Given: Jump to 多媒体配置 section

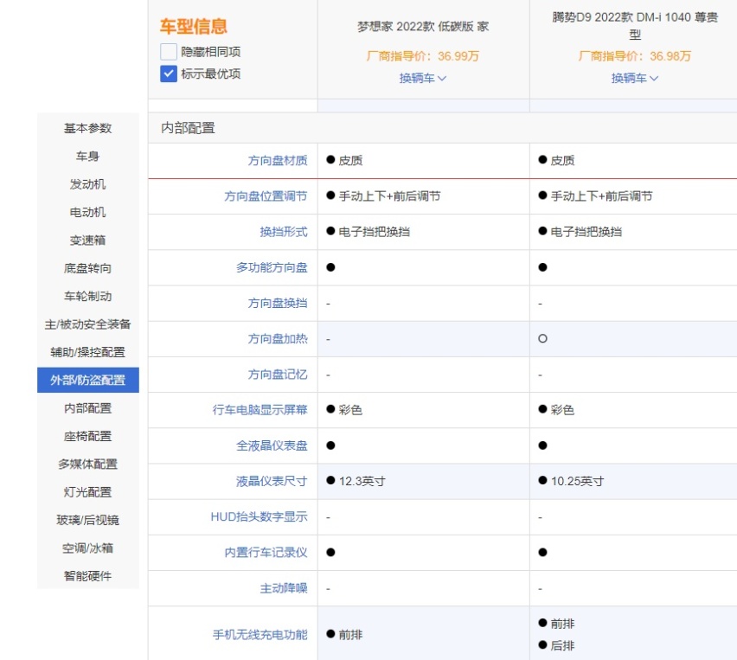Looking at the screenshot, I should (88, 464).
